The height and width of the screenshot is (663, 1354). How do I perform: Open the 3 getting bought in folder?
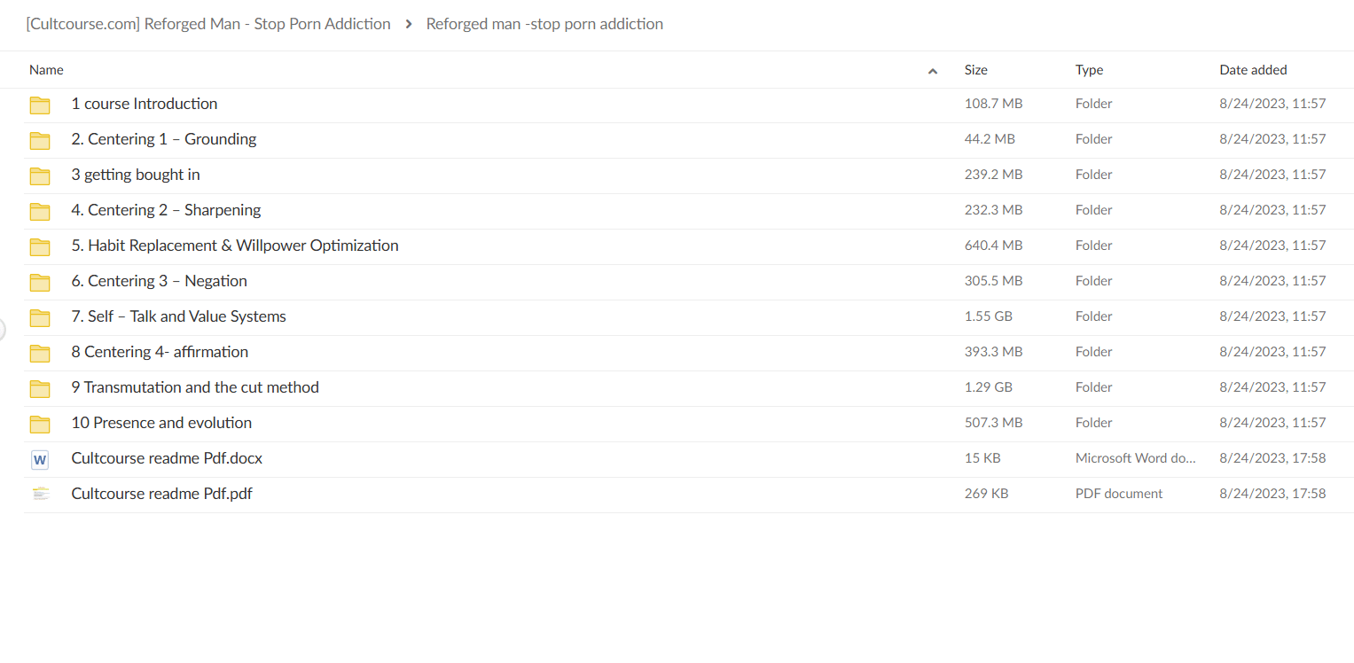[x=136, y=175]
